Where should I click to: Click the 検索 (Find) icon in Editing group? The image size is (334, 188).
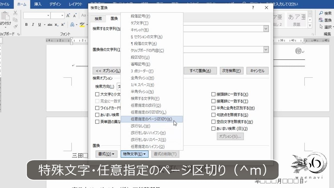click(x=324, y=13)
